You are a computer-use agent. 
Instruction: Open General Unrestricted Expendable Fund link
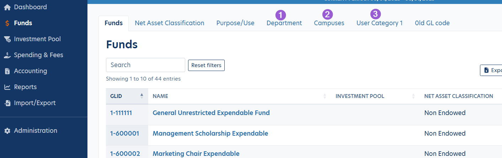[211, 113]
